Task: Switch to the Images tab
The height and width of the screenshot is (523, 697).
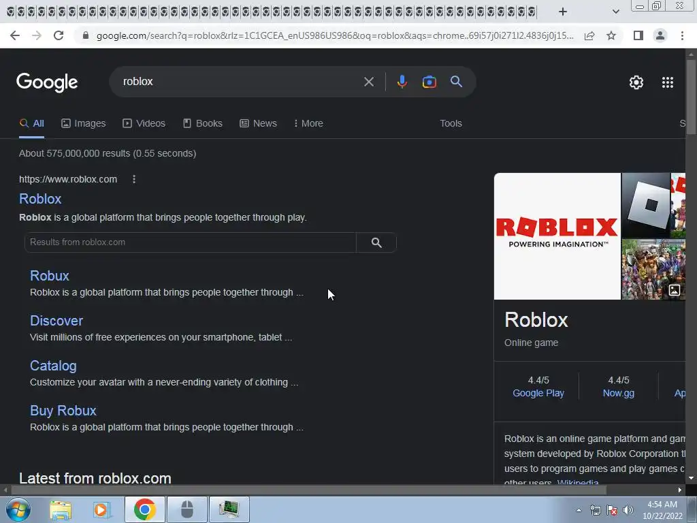Action: [84, 124]
